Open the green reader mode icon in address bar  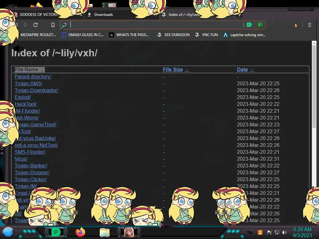(x=249, y=25)
